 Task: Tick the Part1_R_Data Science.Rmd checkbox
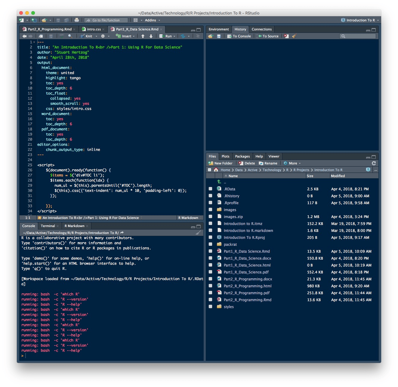[x=210, y=251]
